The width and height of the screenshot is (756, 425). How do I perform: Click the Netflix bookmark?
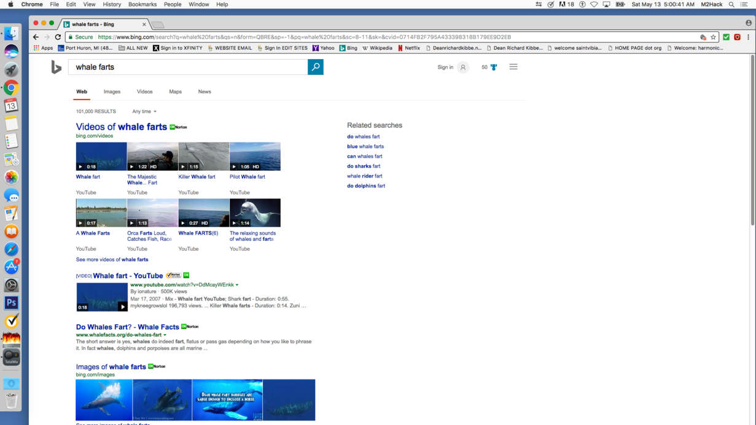pyautogui.click(x=409, y=48)
